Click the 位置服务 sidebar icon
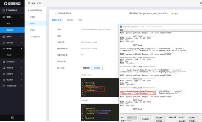Image resolution: width=202 pixels, height=122 pixels. 4,74
